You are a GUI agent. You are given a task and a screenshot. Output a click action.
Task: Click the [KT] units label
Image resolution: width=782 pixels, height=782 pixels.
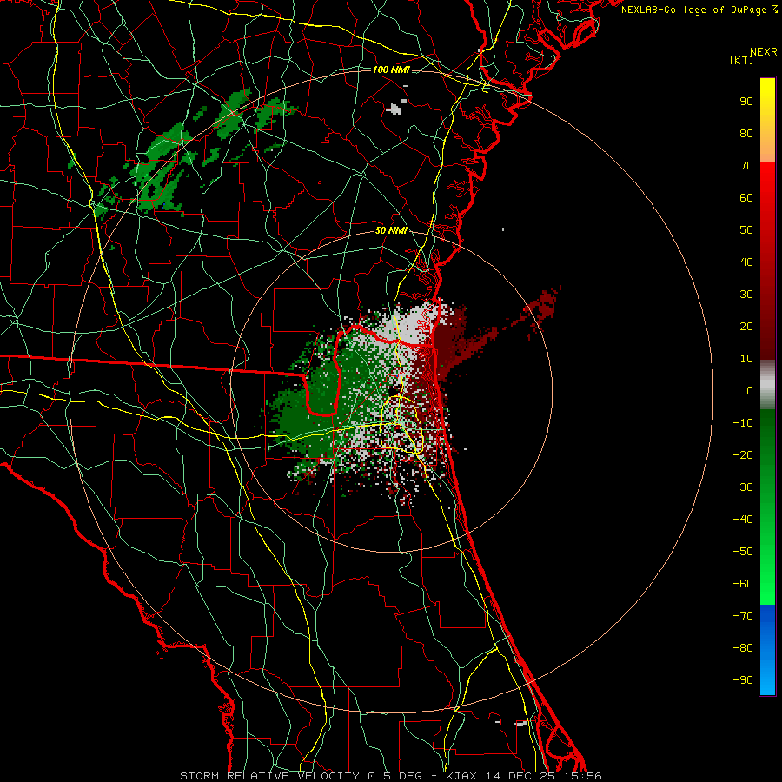click(741, 61)
